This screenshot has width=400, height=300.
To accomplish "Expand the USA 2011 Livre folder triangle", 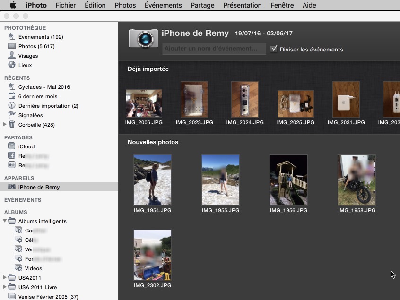I will click(4, 287).
